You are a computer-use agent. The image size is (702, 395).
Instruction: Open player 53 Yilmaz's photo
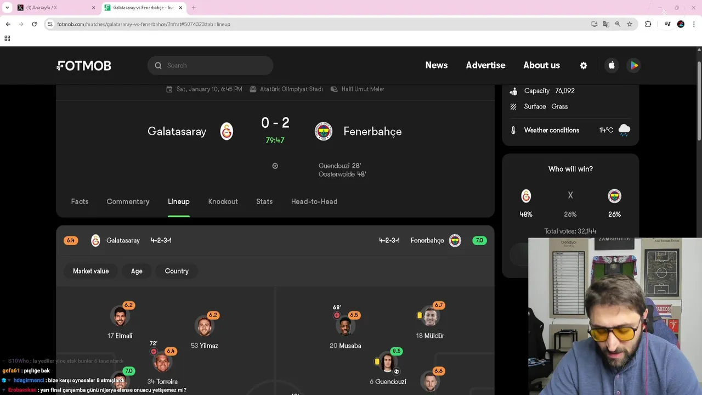click(x=205, y=326)
